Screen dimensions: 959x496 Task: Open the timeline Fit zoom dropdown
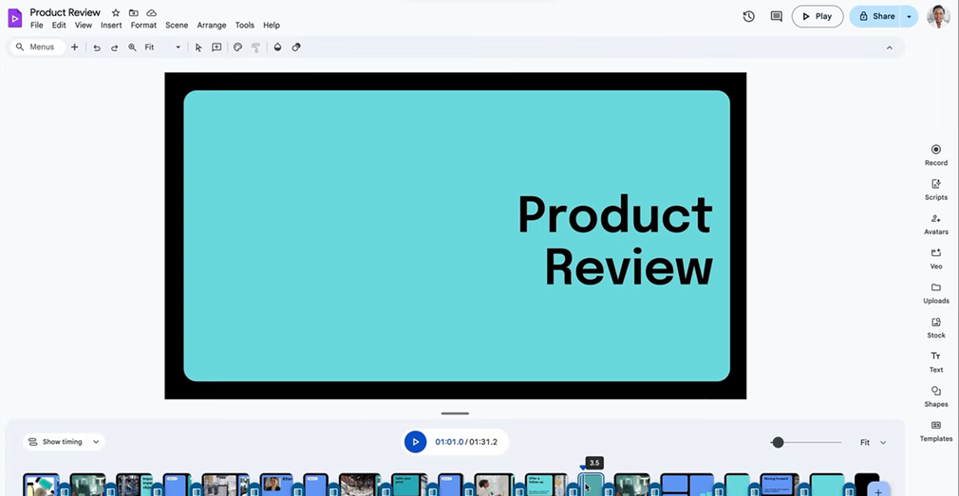point(873,442)
